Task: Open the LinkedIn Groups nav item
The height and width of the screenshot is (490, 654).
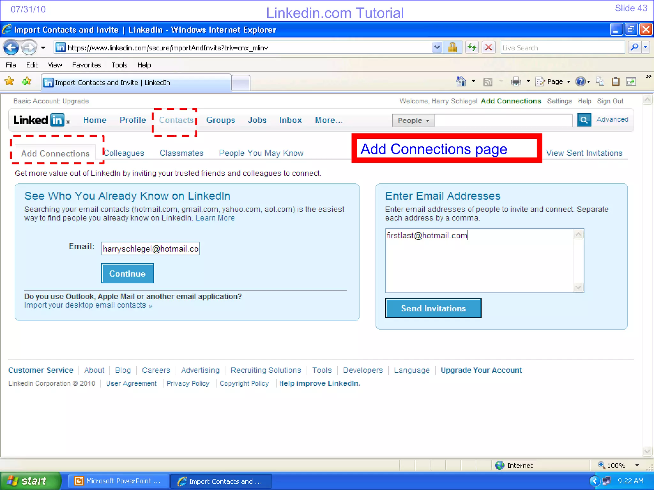Action: click(220, 120)
